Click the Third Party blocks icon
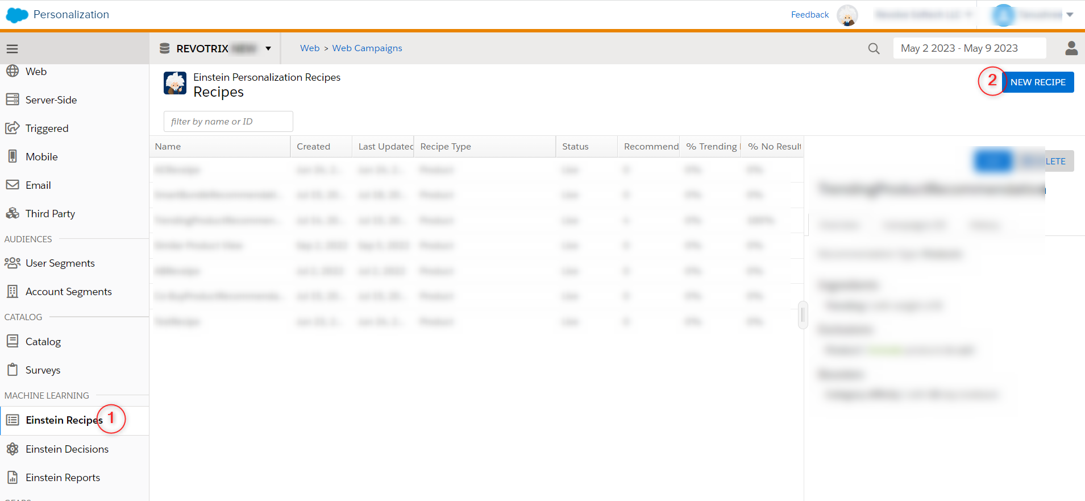The width and height of the screenshot is (1085, 501). 13,213
